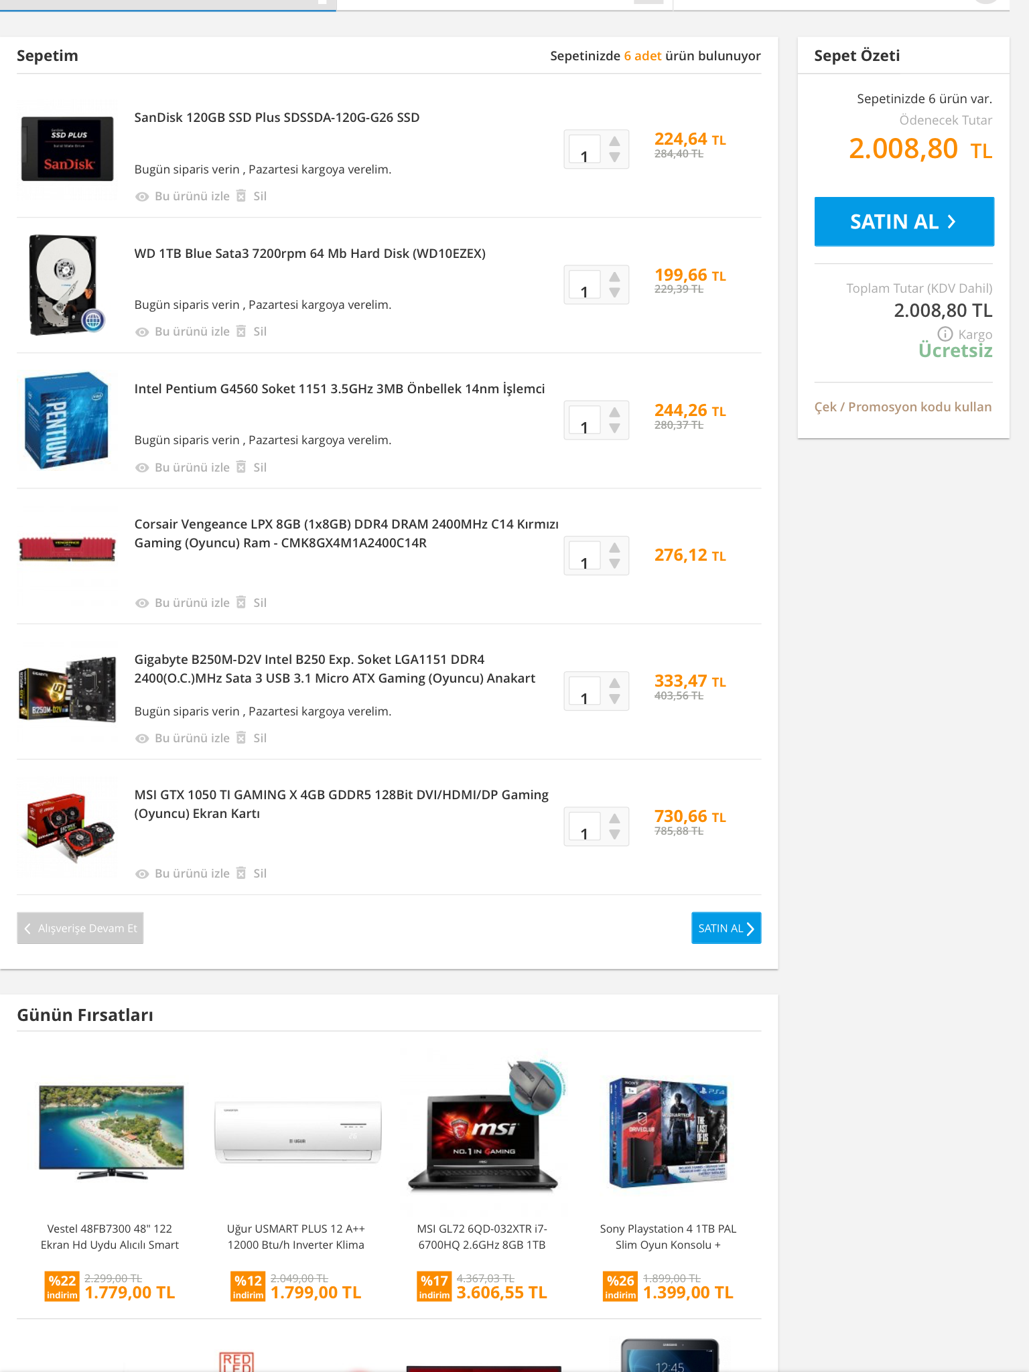
Task: Open SanDisk 120GB SSD Plus product link
Action: coord(277,117)
